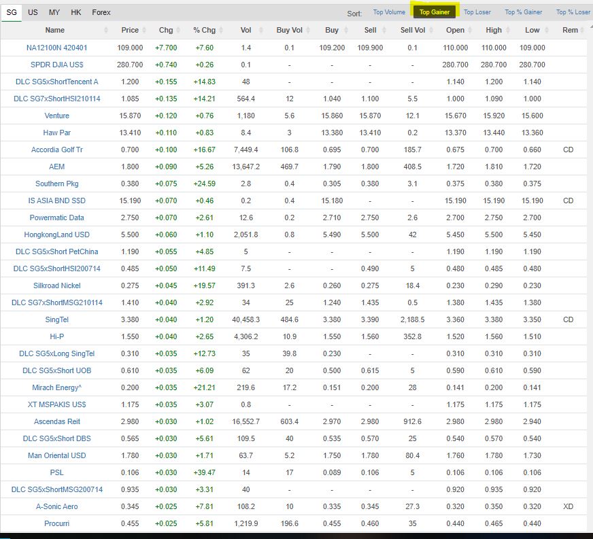Select the Forex tab
Image resolution: width=593 pixels, height=539 pixels.
(x=101, y=12)
